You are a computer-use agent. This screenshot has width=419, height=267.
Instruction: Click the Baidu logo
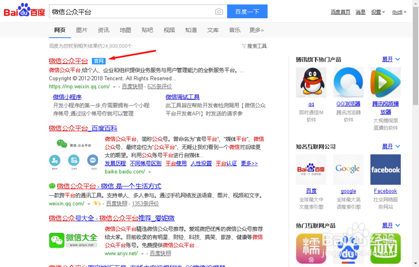pyautogui.click(x=24, y=10)
